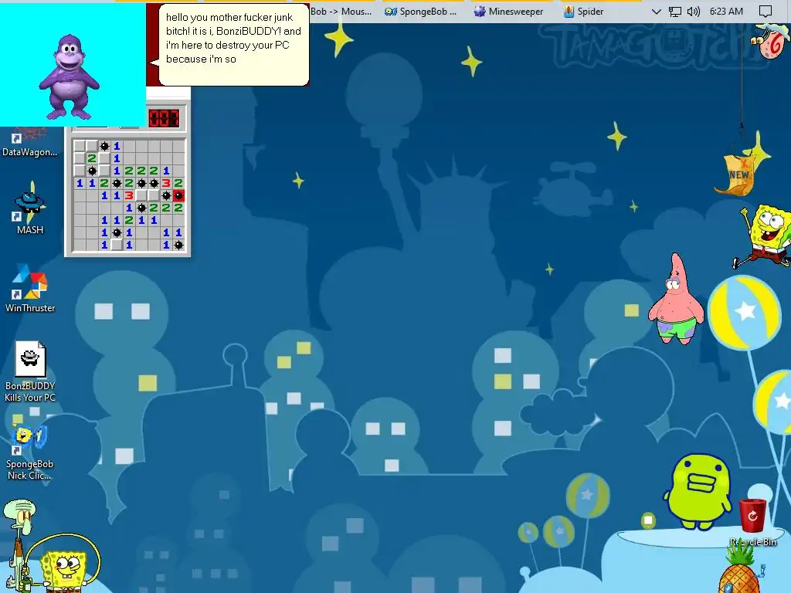Open SpongeBob Nick Clic... desktop shortcut
791x593 pixels.
[x=30, y=452]
